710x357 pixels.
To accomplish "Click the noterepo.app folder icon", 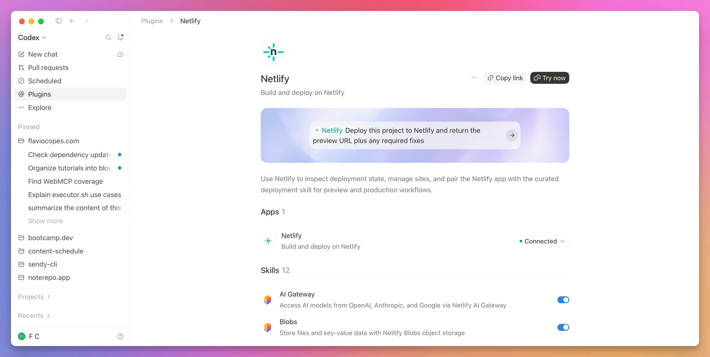I will point(21,278).
